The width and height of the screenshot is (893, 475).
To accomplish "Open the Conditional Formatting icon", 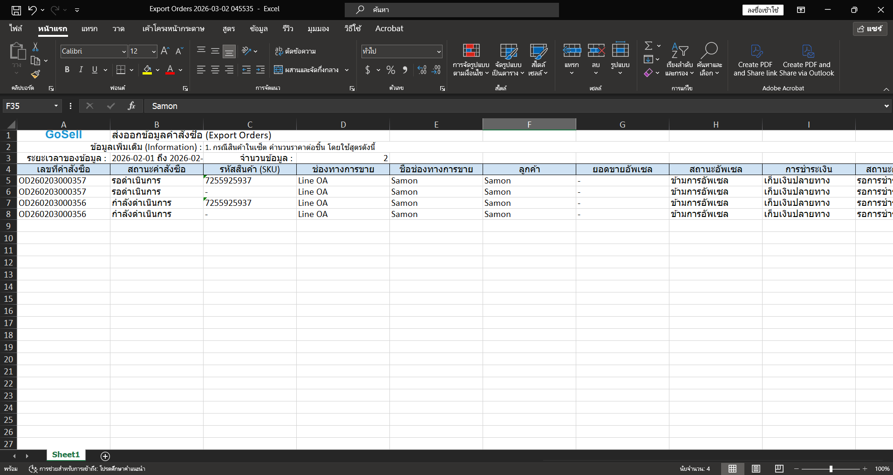I will click(x=471, y=51).
